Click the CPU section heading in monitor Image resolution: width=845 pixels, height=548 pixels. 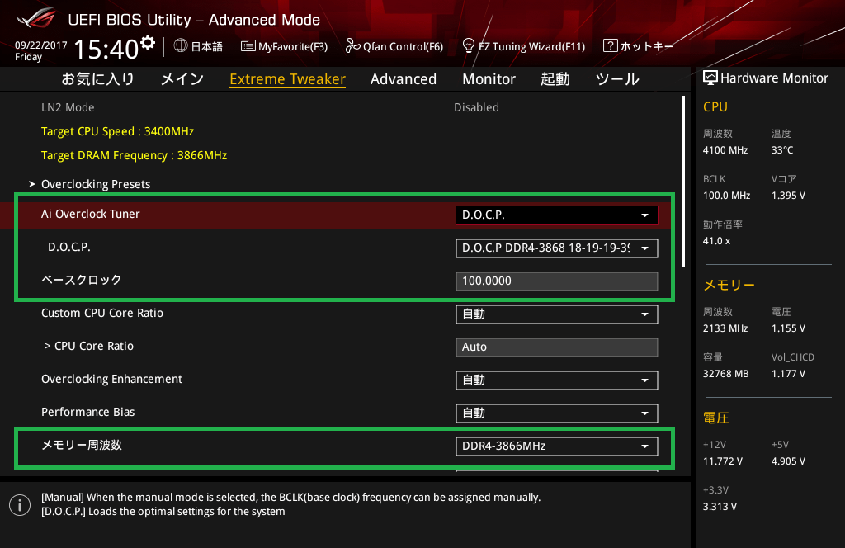pyautogui.click(x=715, y=106)
